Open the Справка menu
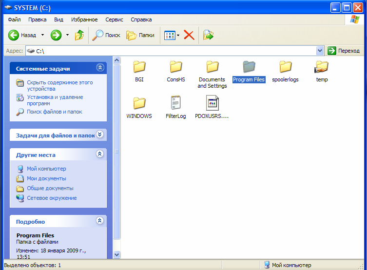 pos(141,19)
